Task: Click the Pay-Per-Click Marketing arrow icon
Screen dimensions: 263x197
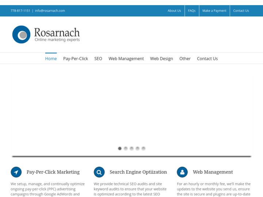Action: tap(16, 172)
